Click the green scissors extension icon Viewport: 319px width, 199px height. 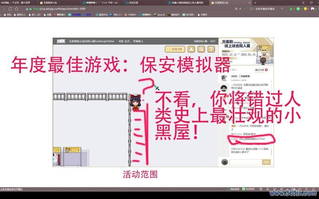(x=291, y=9)
